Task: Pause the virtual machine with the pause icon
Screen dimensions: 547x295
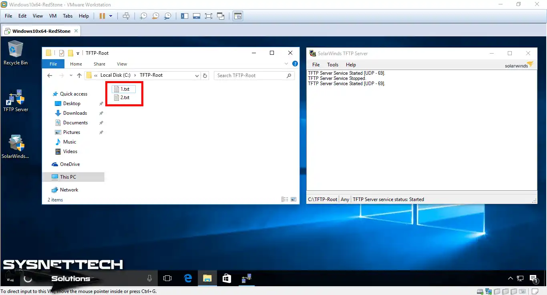Action: click(102, 16)
